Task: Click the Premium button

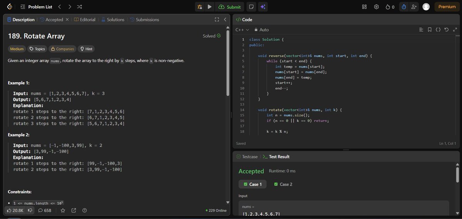Action: [447, 7]
